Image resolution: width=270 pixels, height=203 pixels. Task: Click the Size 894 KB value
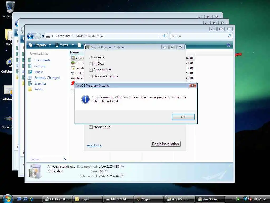103,171
